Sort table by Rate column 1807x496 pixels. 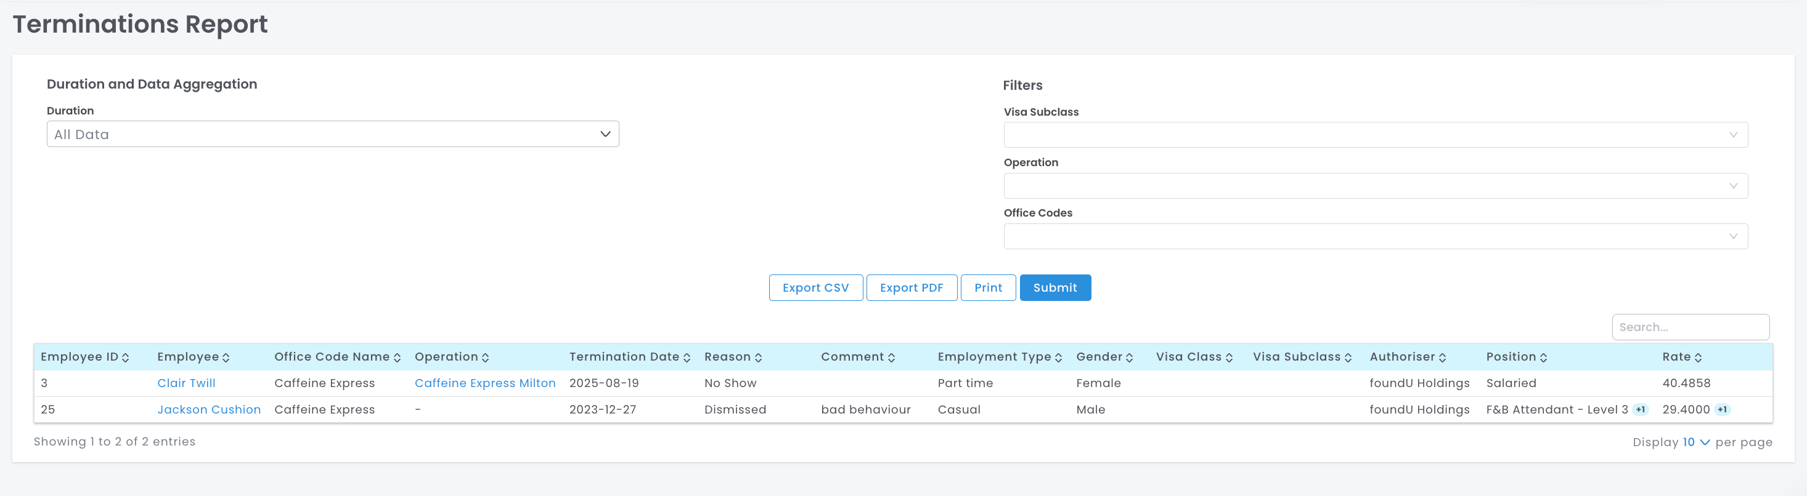pyautogui.click(x=1697, y=358)
